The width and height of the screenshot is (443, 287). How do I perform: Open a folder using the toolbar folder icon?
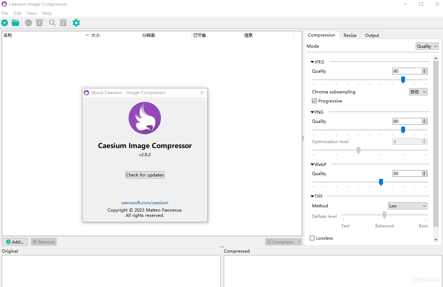click(x=15, y=23)
